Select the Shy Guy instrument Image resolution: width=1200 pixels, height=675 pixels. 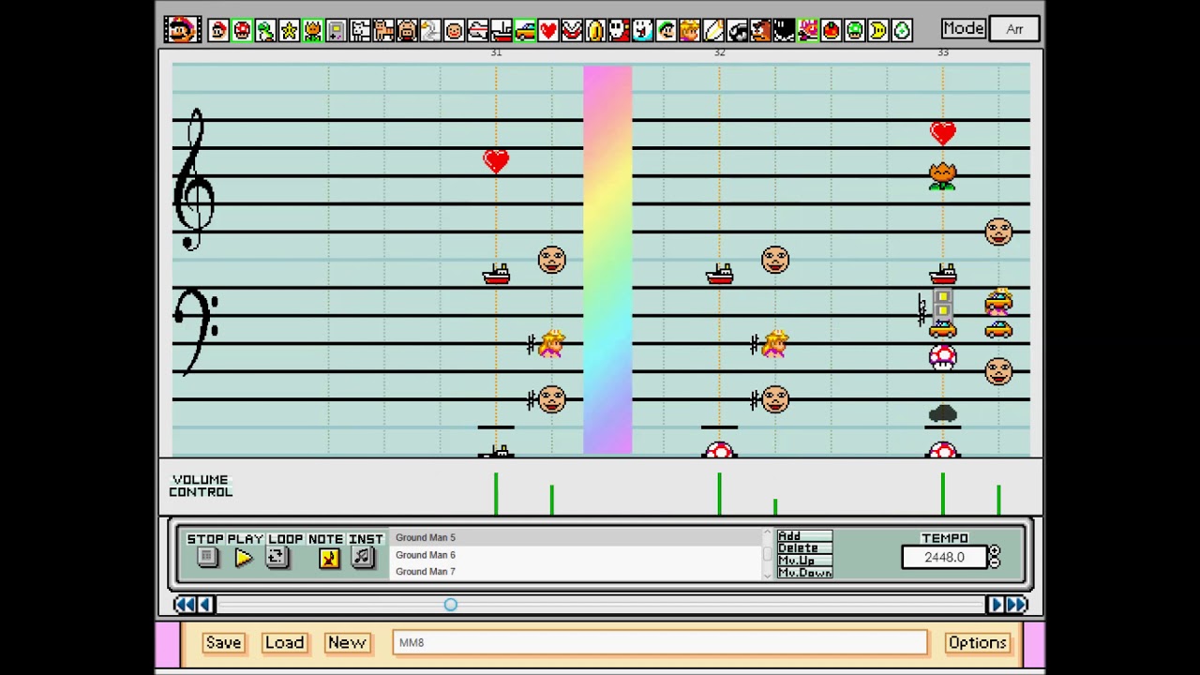619,30
